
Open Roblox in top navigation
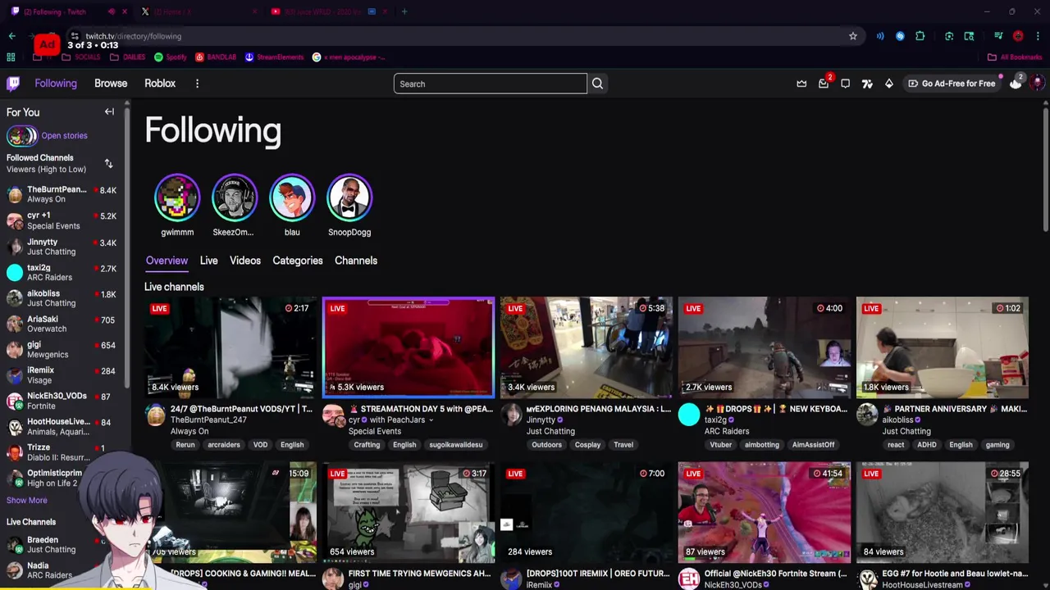point(160,84)
